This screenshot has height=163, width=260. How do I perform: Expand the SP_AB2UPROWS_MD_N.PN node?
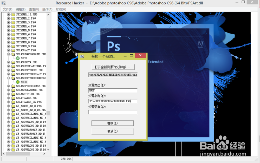tap(9, 122)
